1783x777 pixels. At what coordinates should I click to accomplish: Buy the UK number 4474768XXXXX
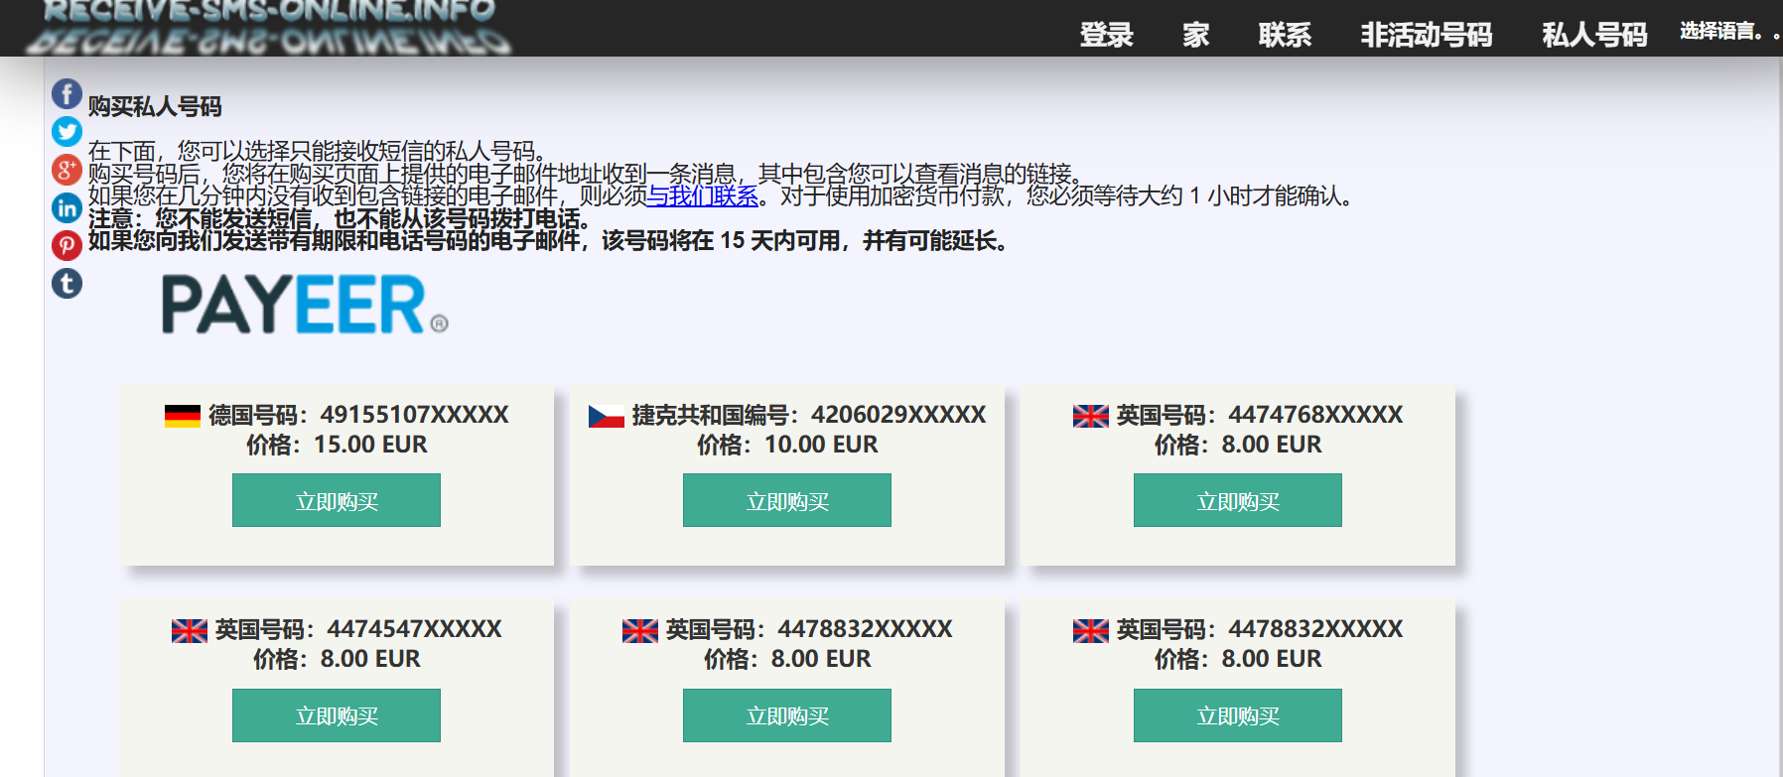1238,500
